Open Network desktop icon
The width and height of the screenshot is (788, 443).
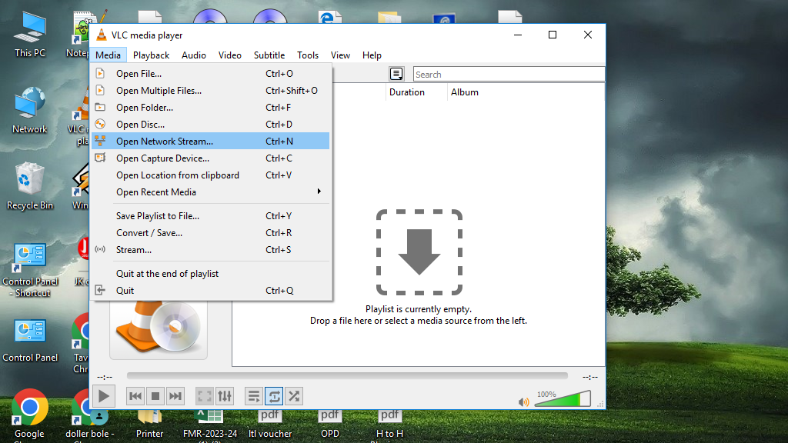[30, 110]
